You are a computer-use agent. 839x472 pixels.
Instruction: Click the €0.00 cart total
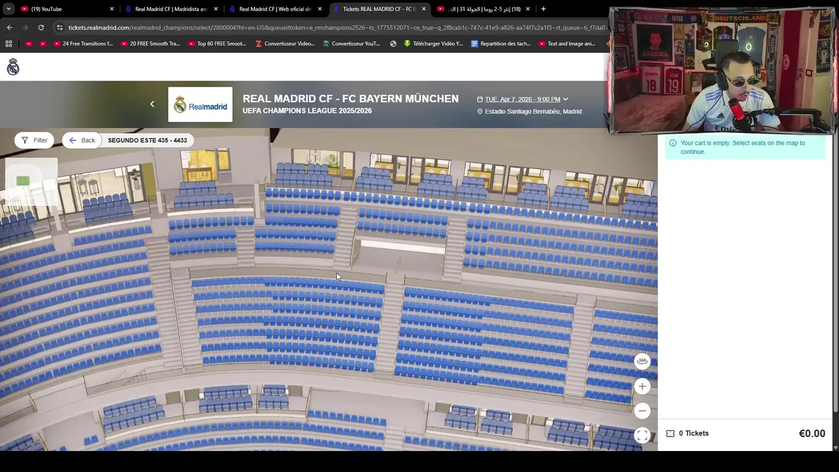(x=812, y=433)
